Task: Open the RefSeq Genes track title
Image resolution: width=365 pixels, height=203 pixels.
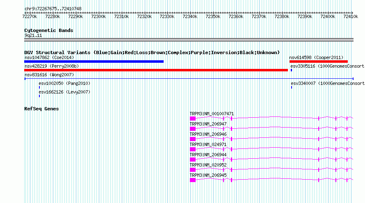Action: pyautogui.click(x=41, y=109)
